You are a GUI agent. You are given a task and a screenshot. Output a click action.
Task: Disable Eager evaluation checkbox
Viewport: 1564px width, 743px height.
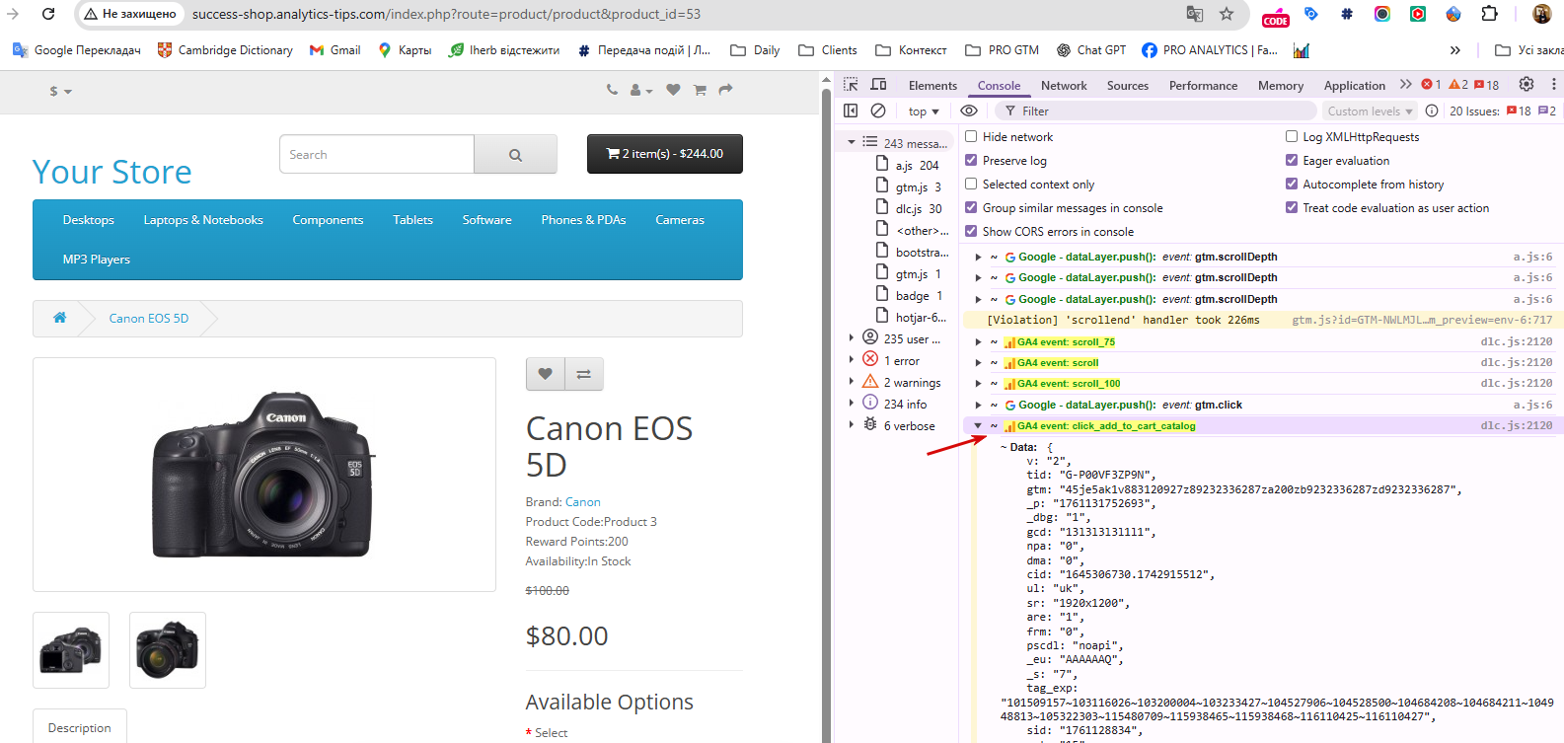1292,160
